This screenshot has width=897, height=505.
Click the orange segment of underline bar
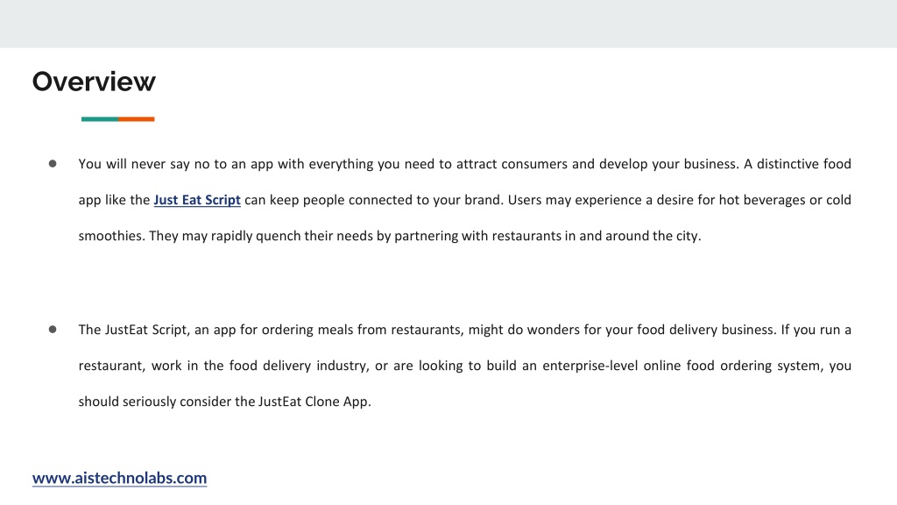coord(137,119)
